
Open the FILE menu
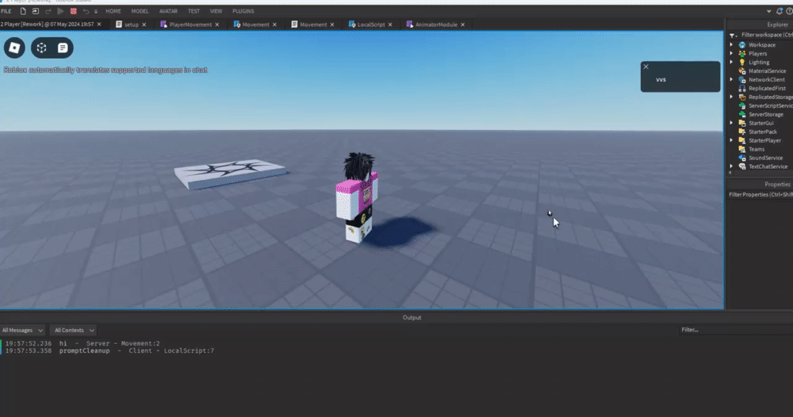[x=6, y=11]
